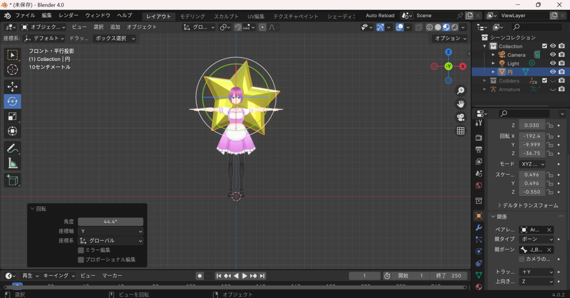Hide Light with its eye icon
Screen dimensions: 570x298
[553, 63]
